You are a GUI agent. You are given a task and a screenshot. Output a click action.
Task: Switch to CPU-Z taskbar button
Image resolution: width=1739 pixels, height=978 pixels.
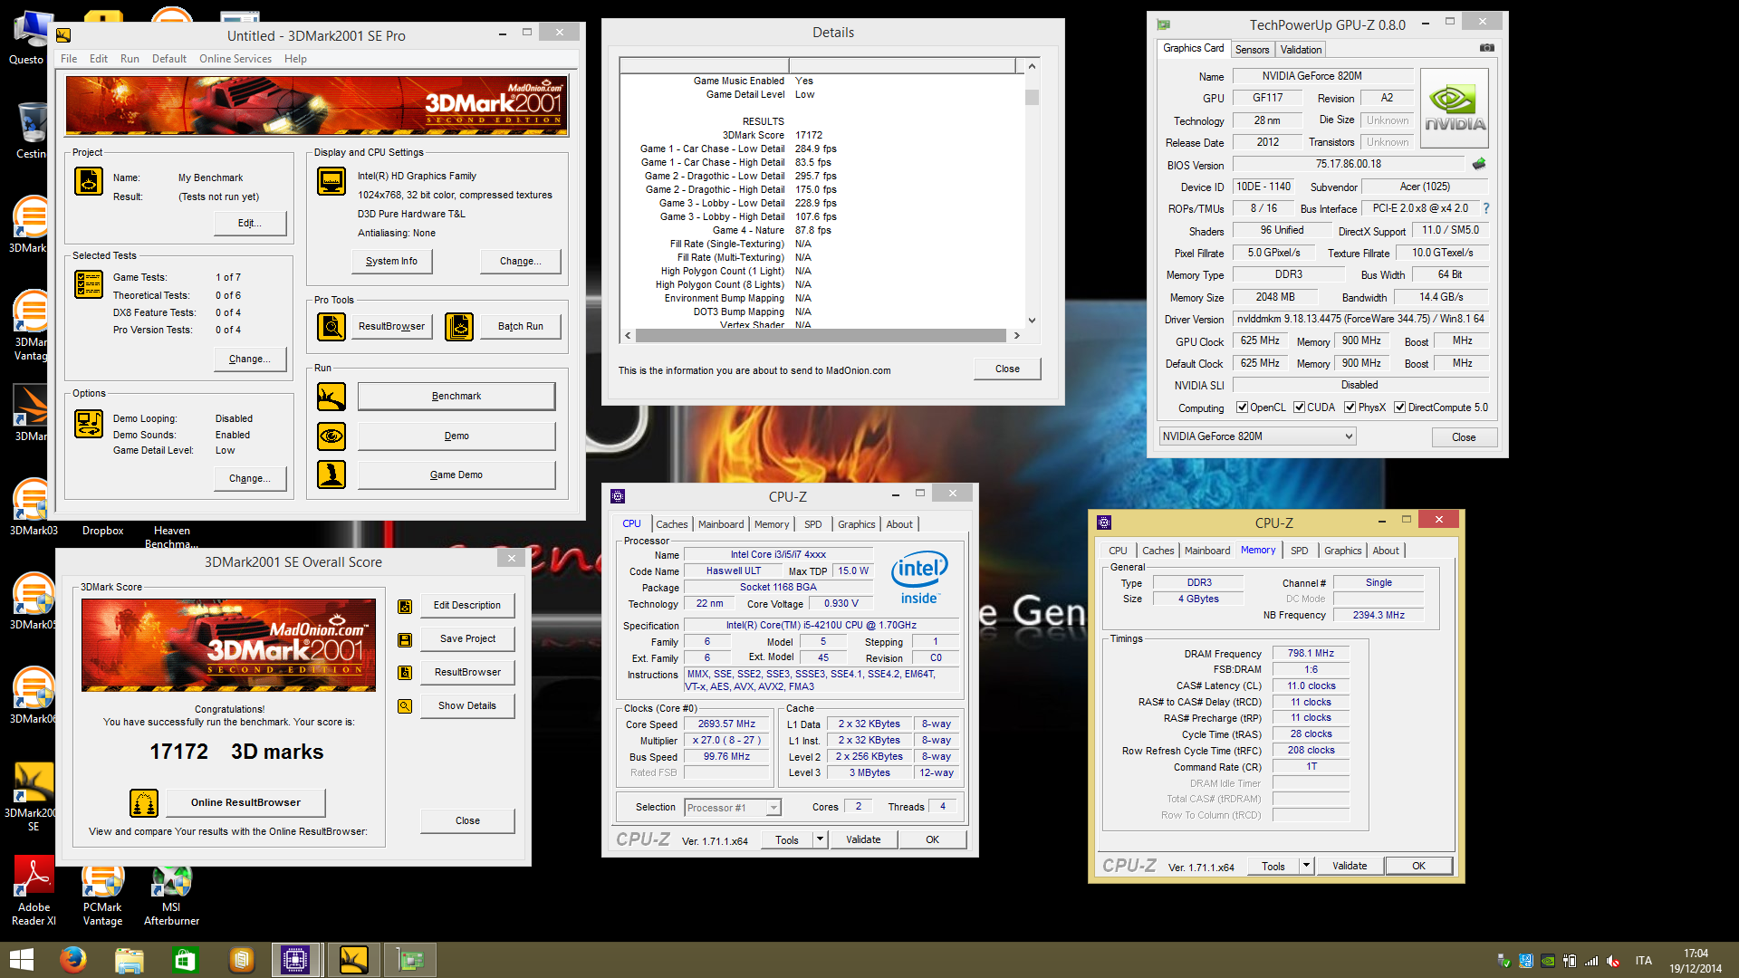click(296, 960)
